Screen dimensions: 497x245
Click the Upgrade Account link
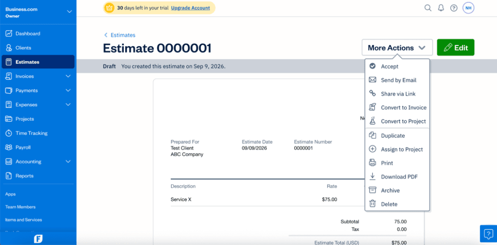[x=190, y=8]
